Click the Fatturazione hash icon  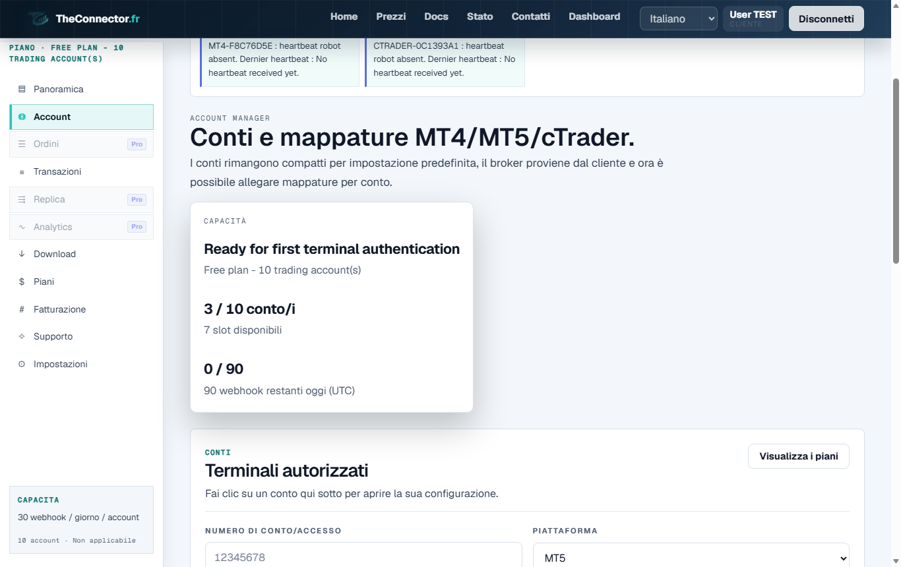point(22,309)
